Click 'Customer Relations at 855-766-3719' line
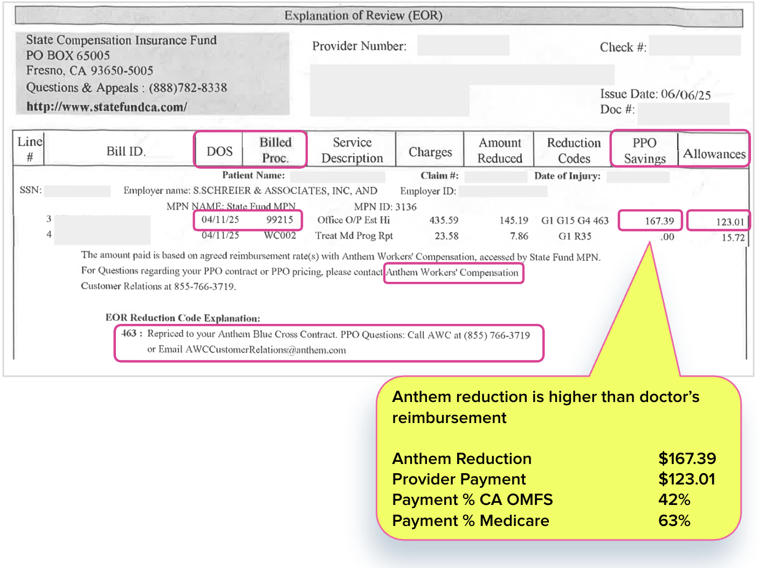This screenshot has height=568, width=758. (x=159, y=286)
